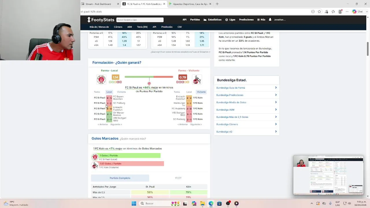The width and height of the screenshot is (370, 208).
Task: Open Microsoft Store from the taskbar
Action: coord(219,203)
